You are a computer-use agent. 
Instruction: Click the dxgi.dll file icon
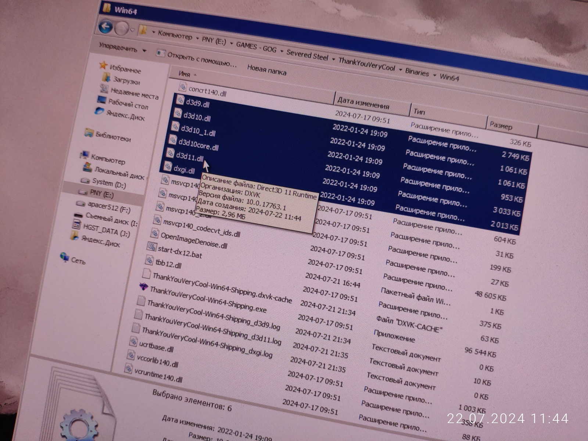(x=168, y=166)
